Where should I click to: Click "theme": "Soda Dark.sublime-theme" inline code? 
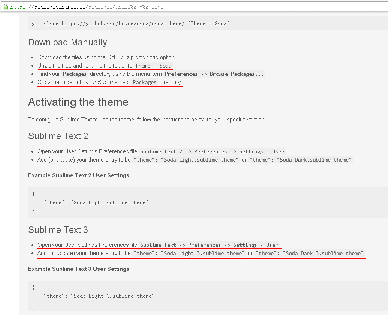click(x=300, y=160)
